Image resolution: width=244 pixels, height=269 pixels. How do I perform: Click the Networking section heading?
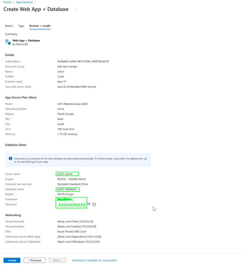tap(13, 215)
